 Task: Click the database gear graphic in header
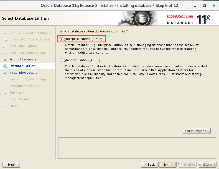coord(142,18)
